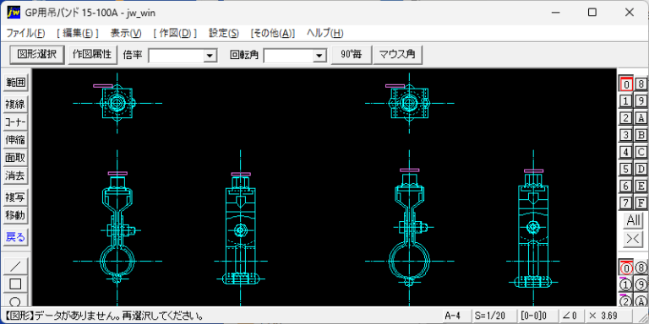The height and width of the screenshot is (324, 649).
Task: Toggle layer 6 square button
Action: [x=626, y=186]
